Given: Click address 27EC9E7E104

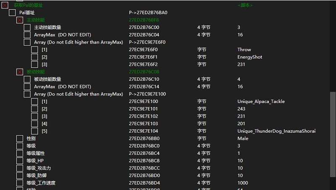Looking at the screenshot, I should click(143, 131).
